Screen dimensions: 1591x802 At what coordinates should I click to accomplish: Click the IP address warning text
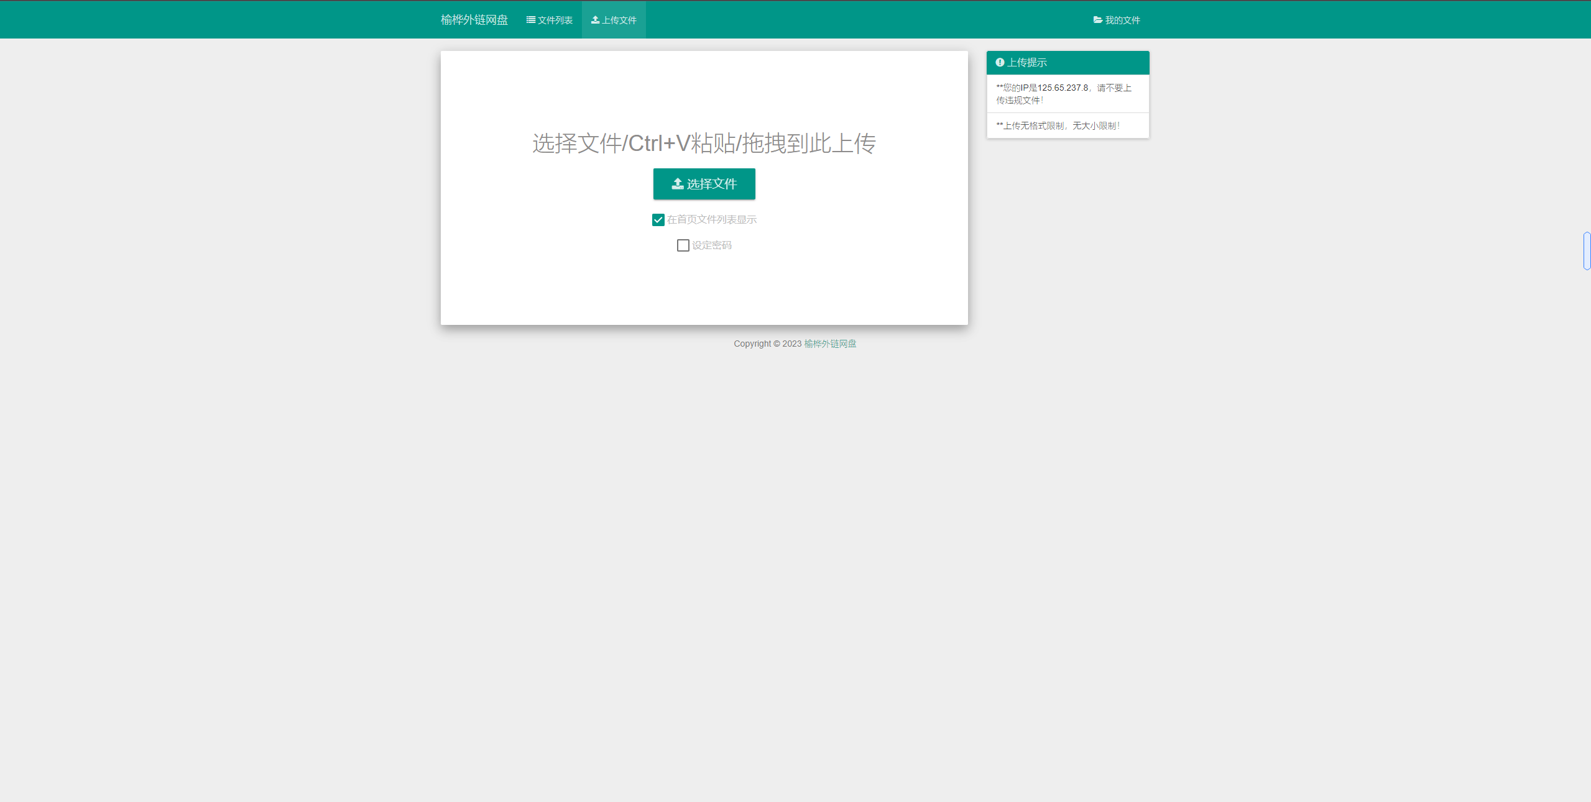coord(1063,94)
